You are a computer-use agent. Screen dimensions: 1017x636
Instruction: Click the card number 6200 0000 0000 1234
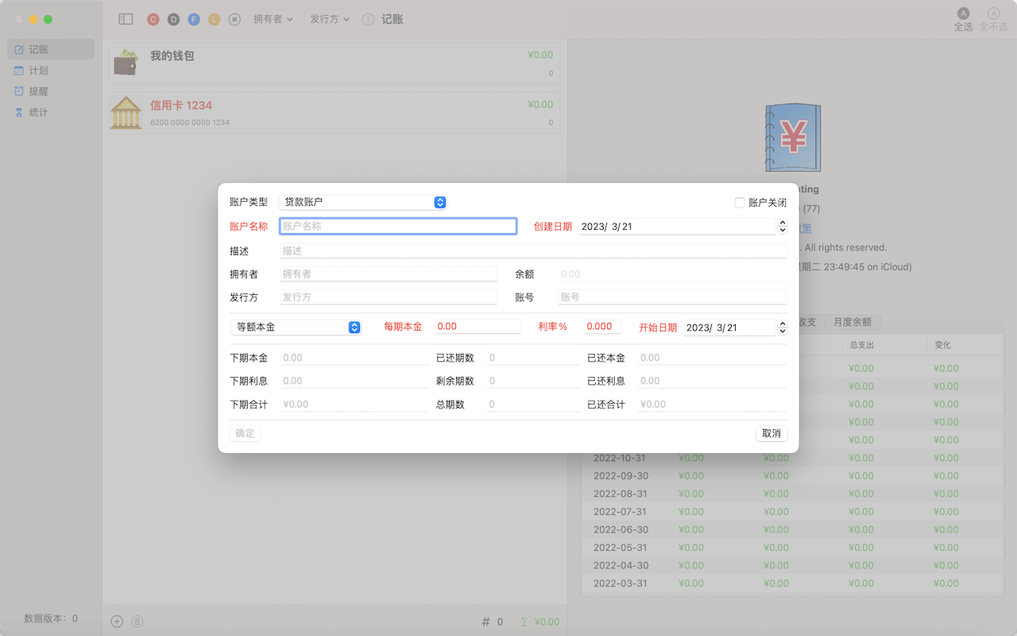click(x=190, y=122)
